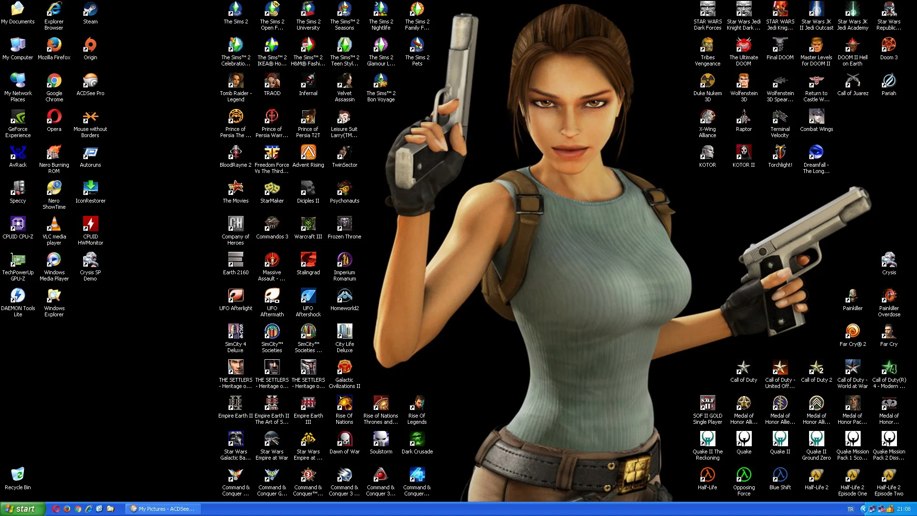Select the Opera desktop icon
The height and width of the screenshot is (516, 917).
pyautogui.click(x=54, y=120)
